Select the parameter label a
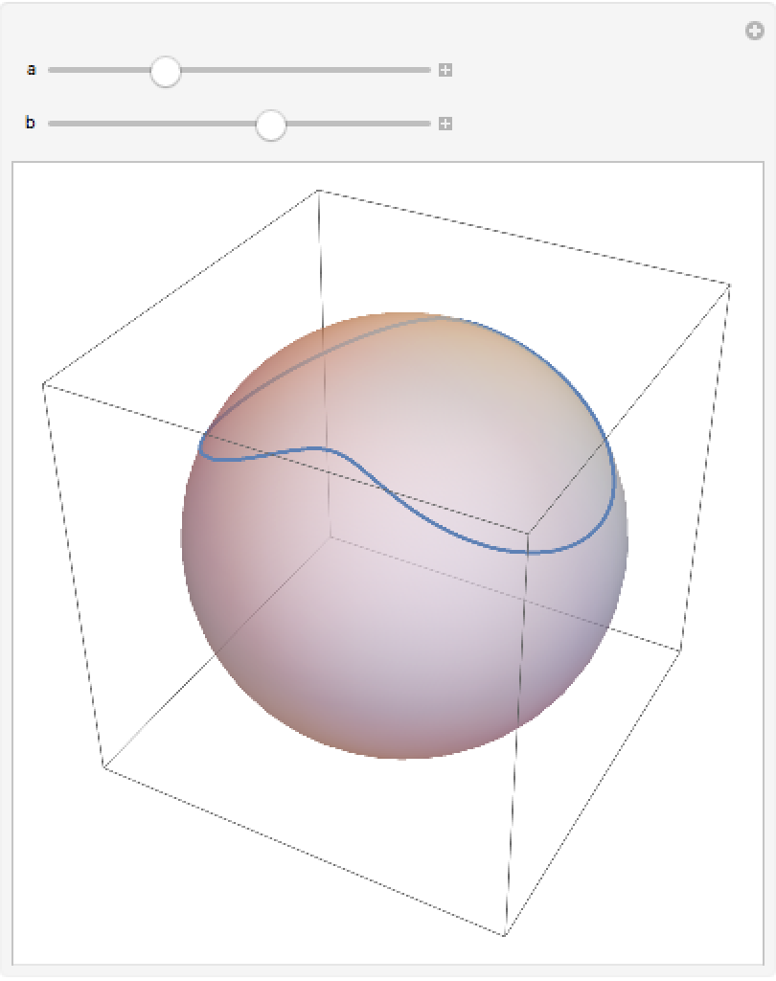 pos(31,70)
